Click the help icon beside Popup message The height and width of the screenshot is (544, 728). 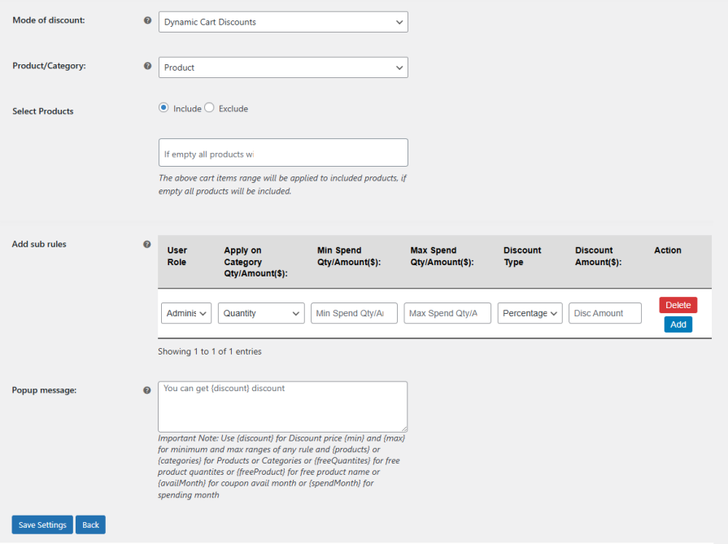147,390
